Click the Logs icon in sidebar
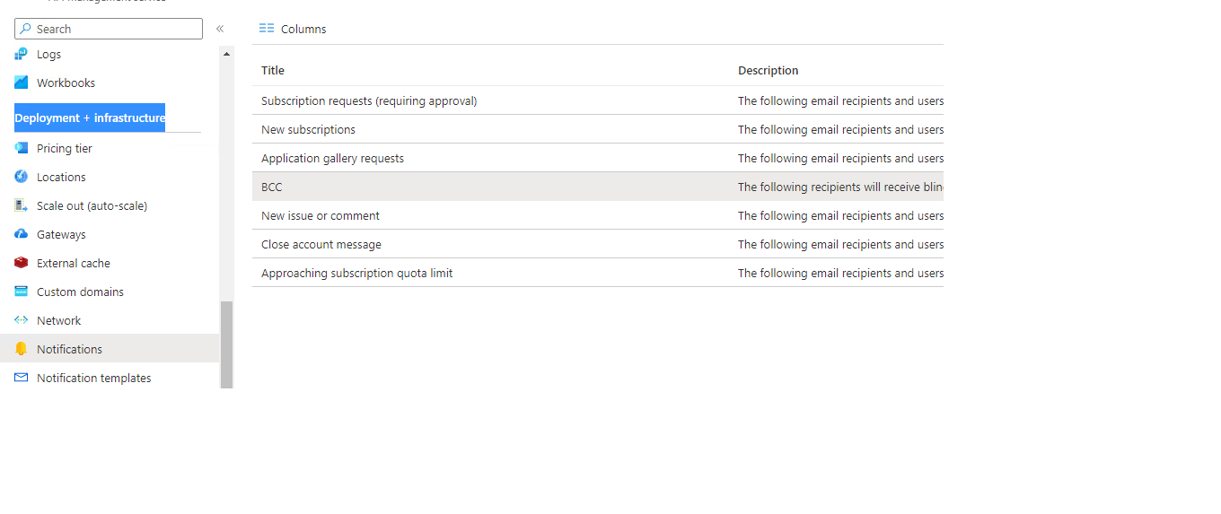 (22, 54)
